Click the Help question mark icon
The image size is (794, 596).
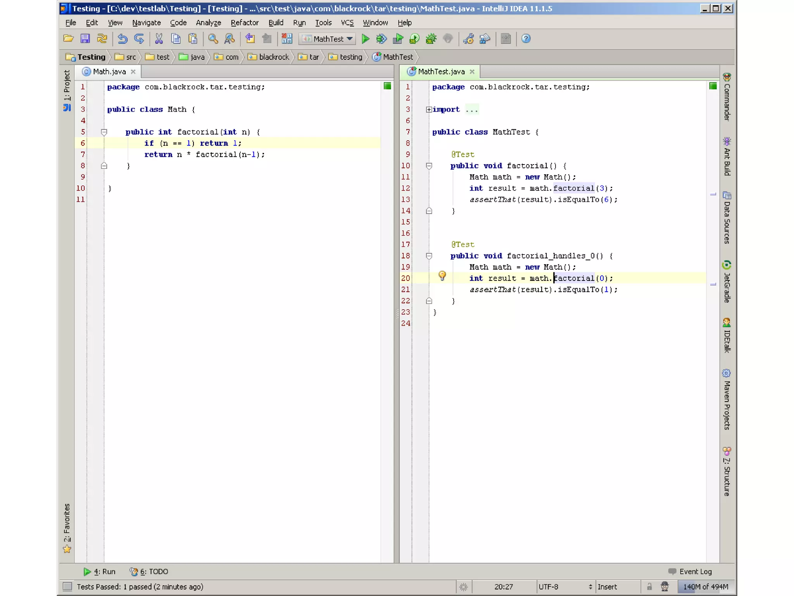[x=526, y=39]
